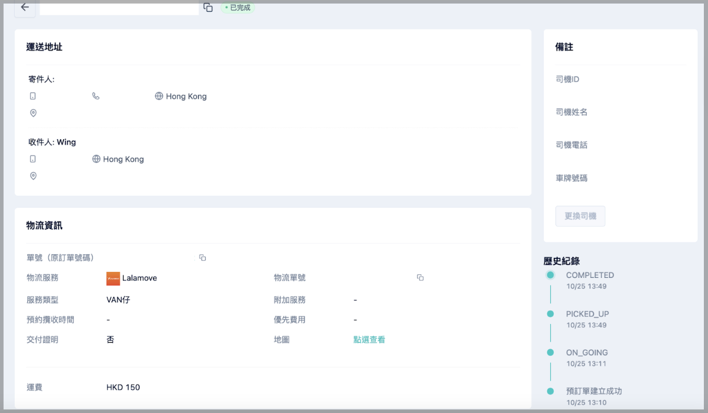Select the PICKED_UP history marker
Image resolution: width=708 pixels, height=413 pixels.
(x=550, y=314)
